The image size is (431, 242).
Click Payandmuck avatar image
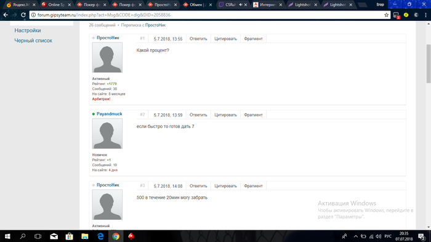[x=107, y=134]
